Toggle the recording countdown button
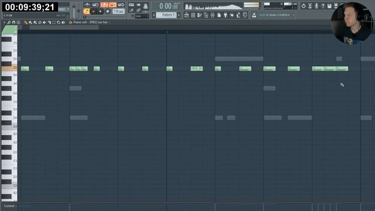375x211 pixels. (104, 5)
